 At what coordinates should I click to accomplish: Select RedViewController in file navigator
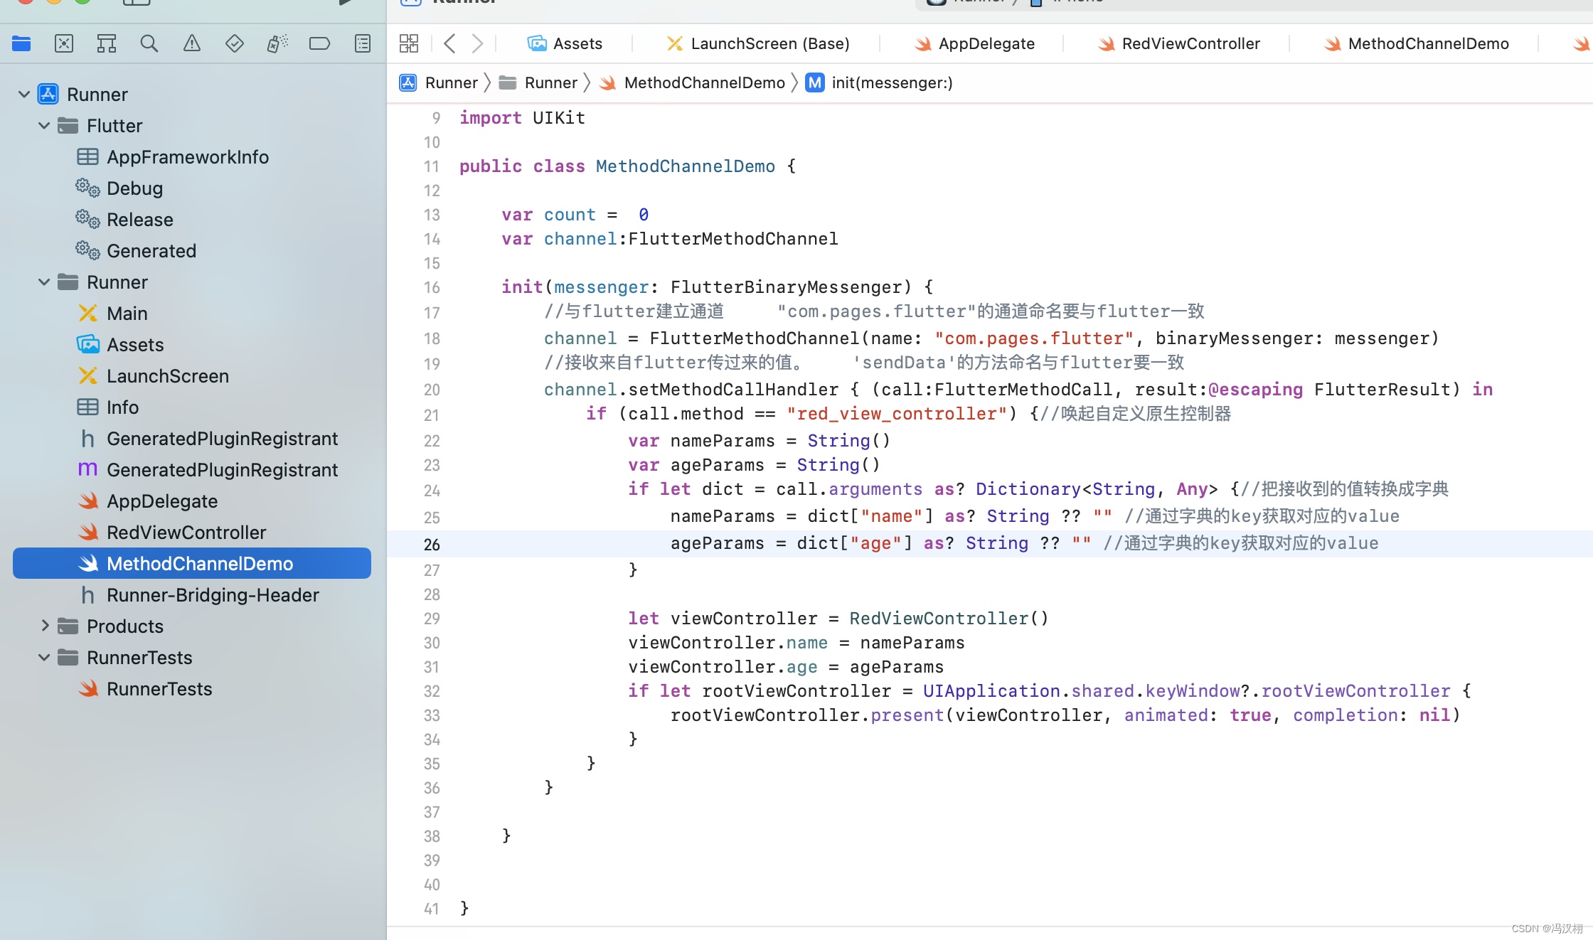pos(186,532)
